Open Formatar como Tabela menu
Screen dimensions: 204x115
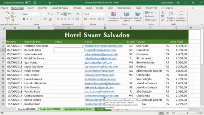[127, 17]
